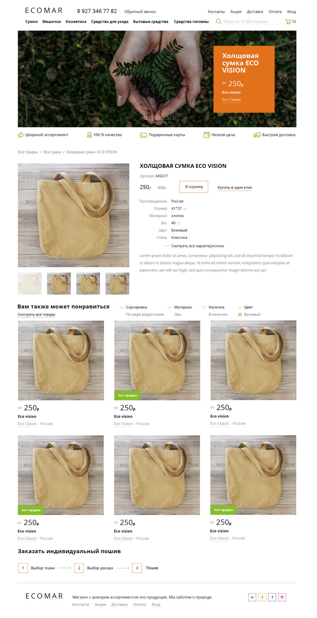The image size is (317, 618).
Task: Select the third carousel indicator dot
Action: click(156, 118)
